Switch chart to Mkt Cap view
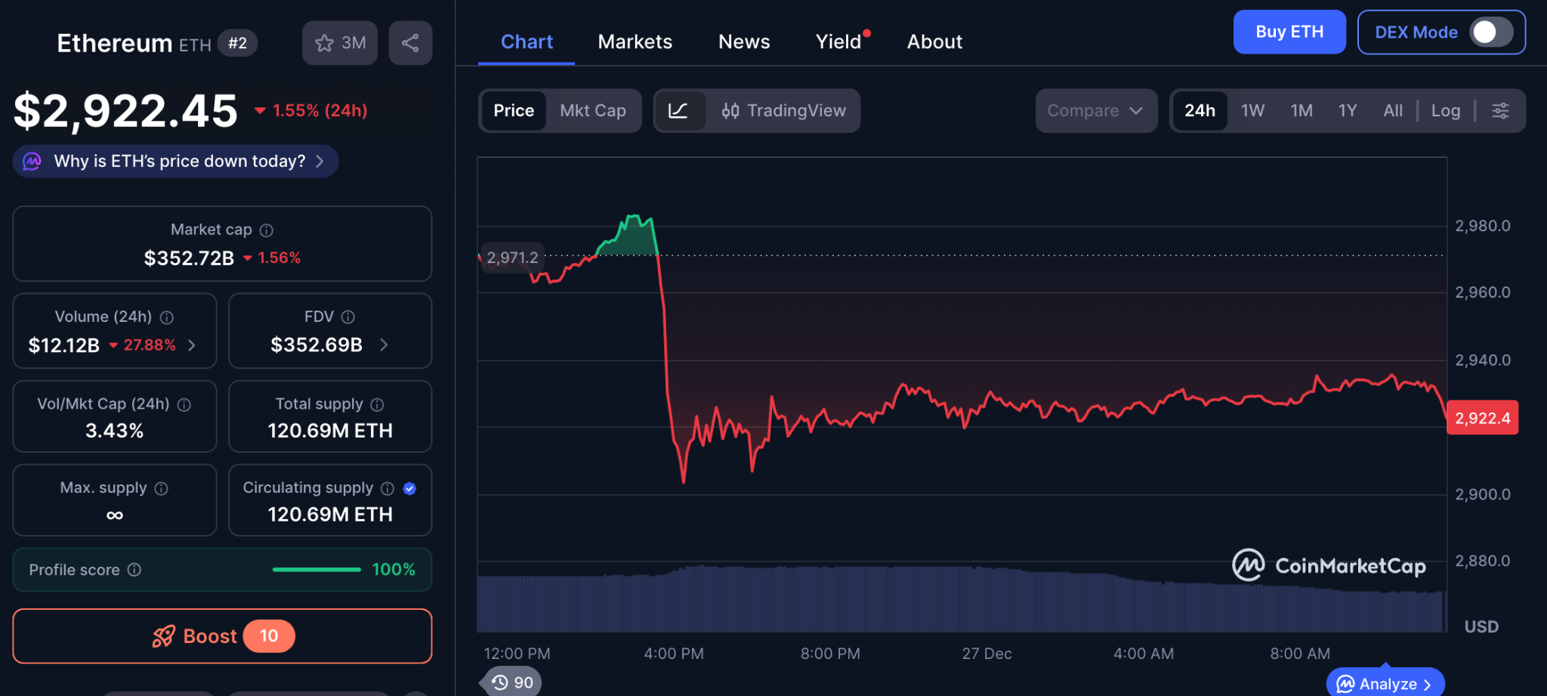The width and height of the screenshot is (1547, 696). click(593, 111)
